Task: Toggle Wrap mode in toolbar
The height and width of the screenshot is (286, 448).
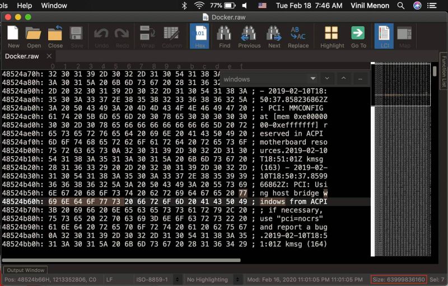Action: click(147, 36)
